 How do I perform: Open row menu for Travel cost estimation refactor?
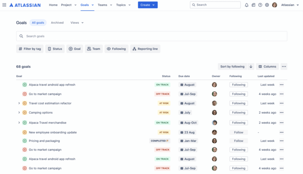pos(281,103)
